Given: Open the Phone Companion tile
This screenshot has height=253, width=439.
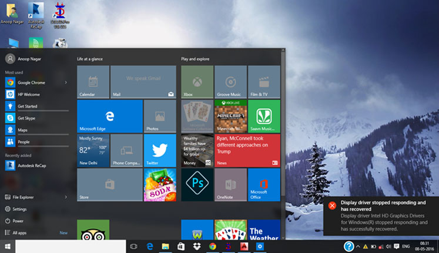Looking at the screenshot, I should (126, 151).
